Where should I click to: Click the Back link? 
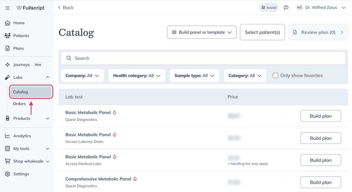[66, 8]
